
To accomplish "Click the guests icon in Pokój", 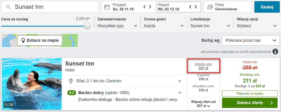I will [x=210, y=7].
